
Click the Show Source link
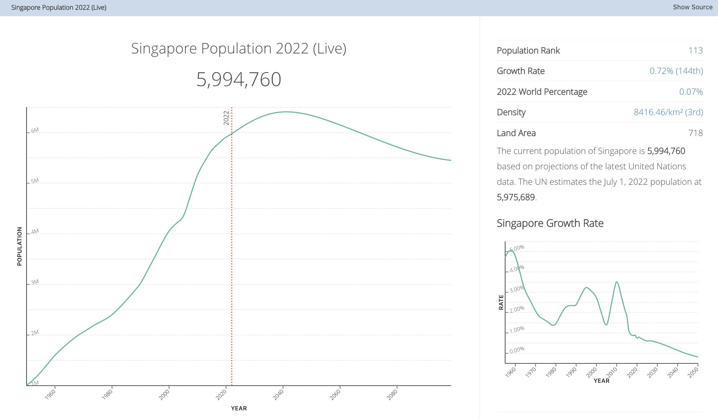coord(692,7)
